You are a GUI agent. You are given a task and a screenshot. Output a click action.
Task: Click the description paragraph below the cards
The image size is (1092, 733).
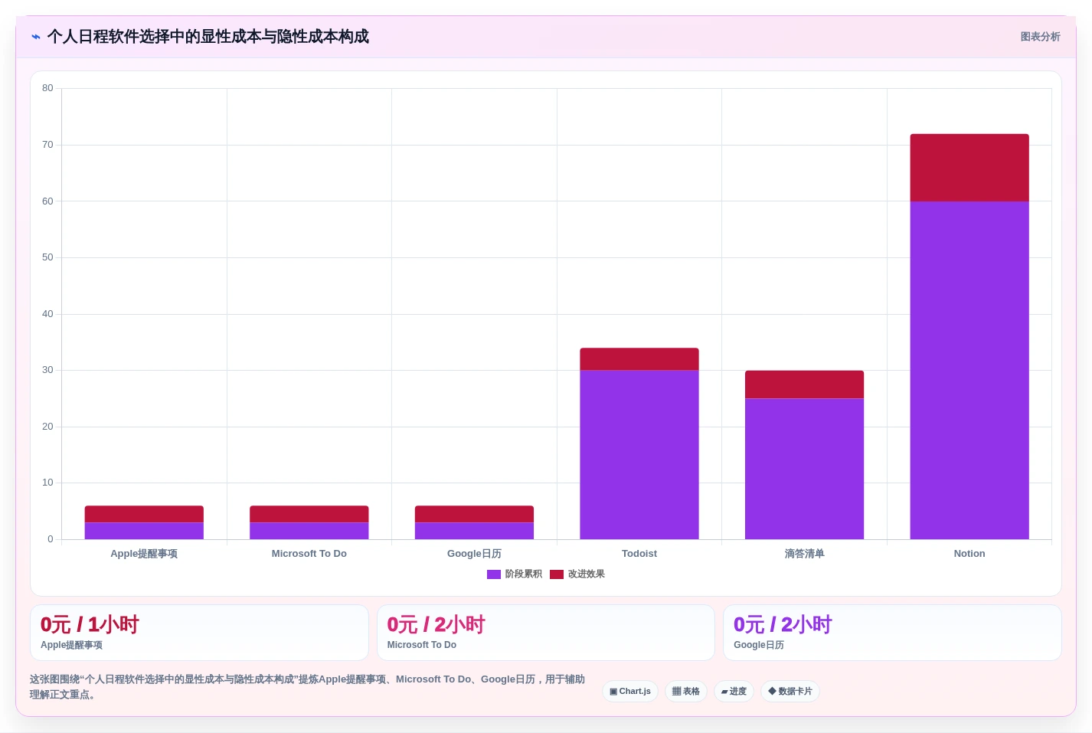(307, 687)
